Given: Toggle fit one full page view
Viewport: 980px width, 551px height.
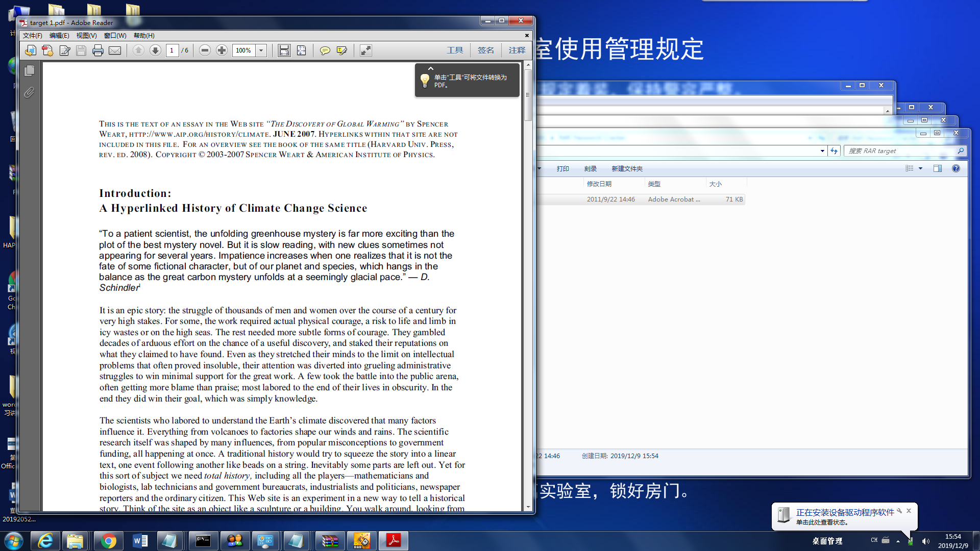Looking at the screenshot, I should click(x=302, y=51).
